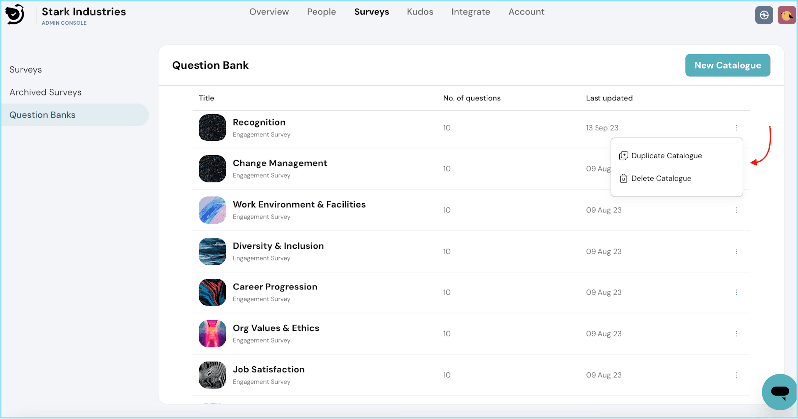The width and height of the screenshot is (798, 419).
Task: Click the Duplicate Catalogue copy icon
Action: [623, 156]
